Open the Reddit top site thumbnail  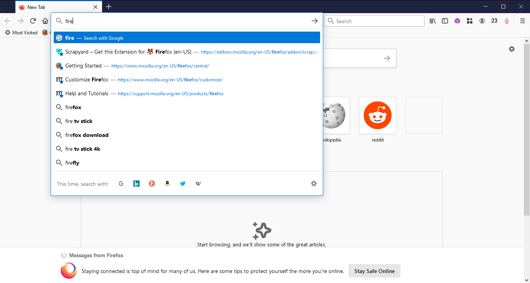pos(378,115)
